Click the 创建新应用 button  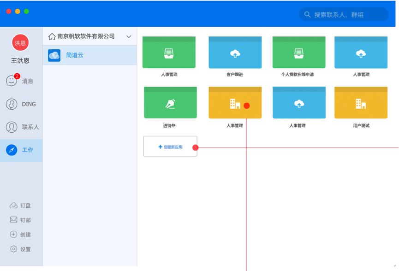click(x=170, y=146)
